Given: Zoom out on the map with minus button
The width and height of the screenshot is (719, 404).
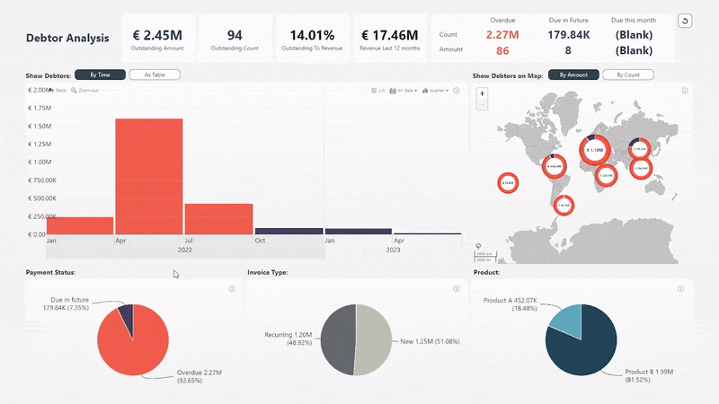Looking at the screenshot, I should 483,104.
